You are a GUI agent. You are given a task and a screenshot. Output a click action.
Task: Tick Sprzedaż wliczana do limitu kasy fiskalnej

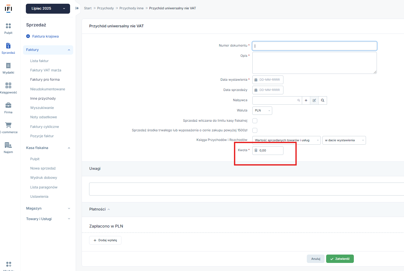point(255,120)
